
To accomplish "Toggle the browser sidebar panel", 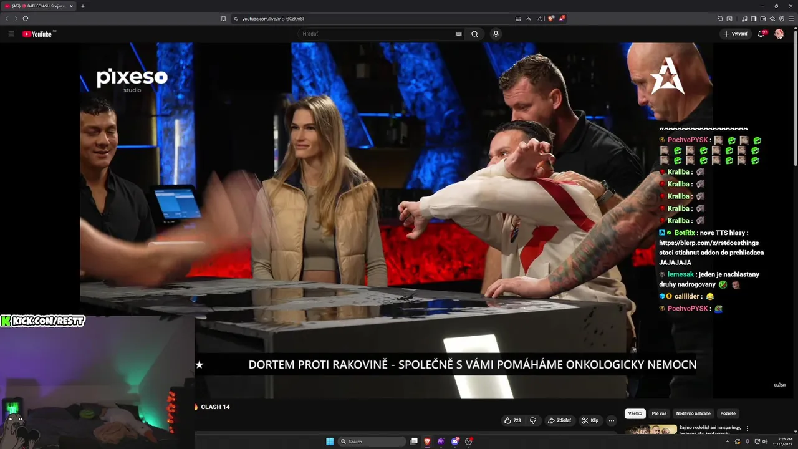I will [x=754, y=19].
